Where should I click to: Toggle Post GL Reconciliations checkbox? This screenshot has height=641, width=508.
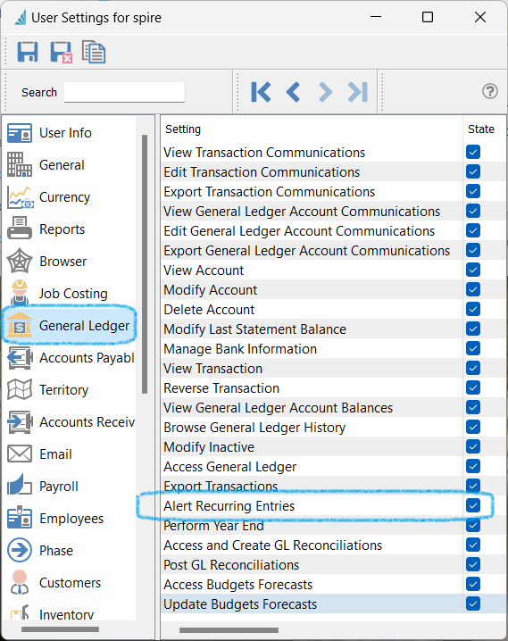click(473, 564)
